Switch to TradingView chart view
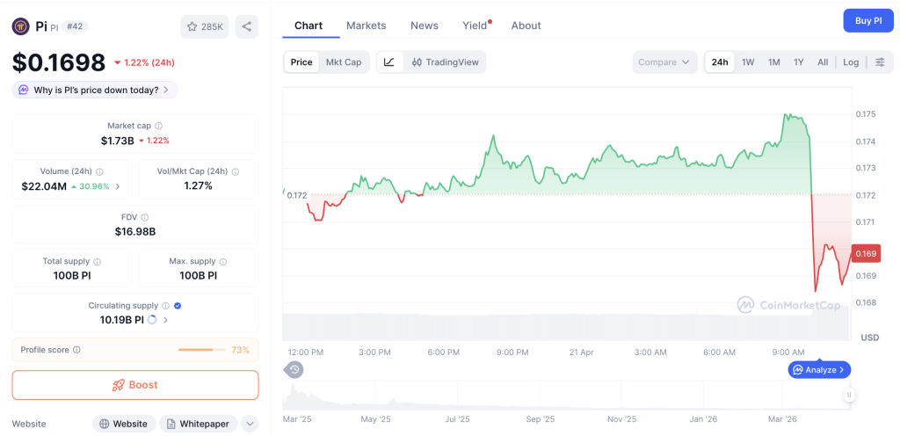The width and height of the screenshot is (900, 436). click(445, 62)
